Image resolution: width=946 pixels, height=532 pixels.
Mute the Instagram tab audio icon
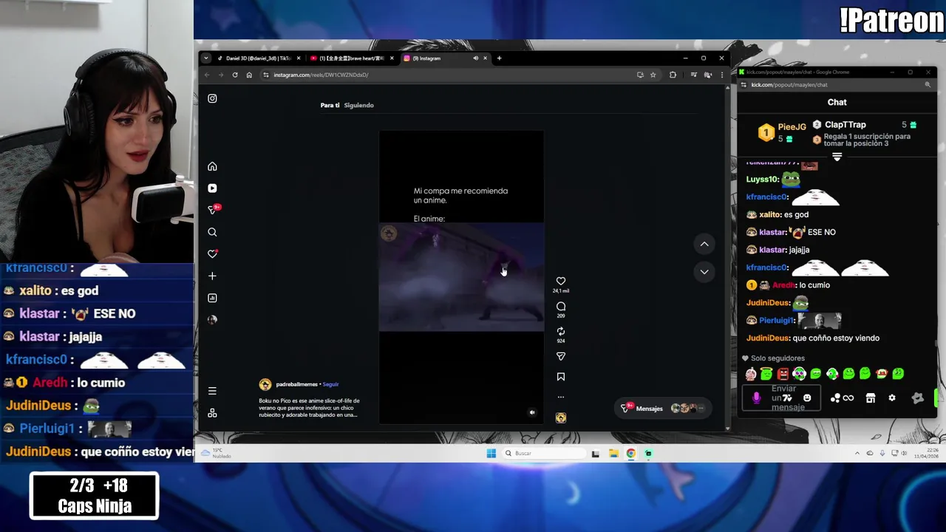coord(475,58)
